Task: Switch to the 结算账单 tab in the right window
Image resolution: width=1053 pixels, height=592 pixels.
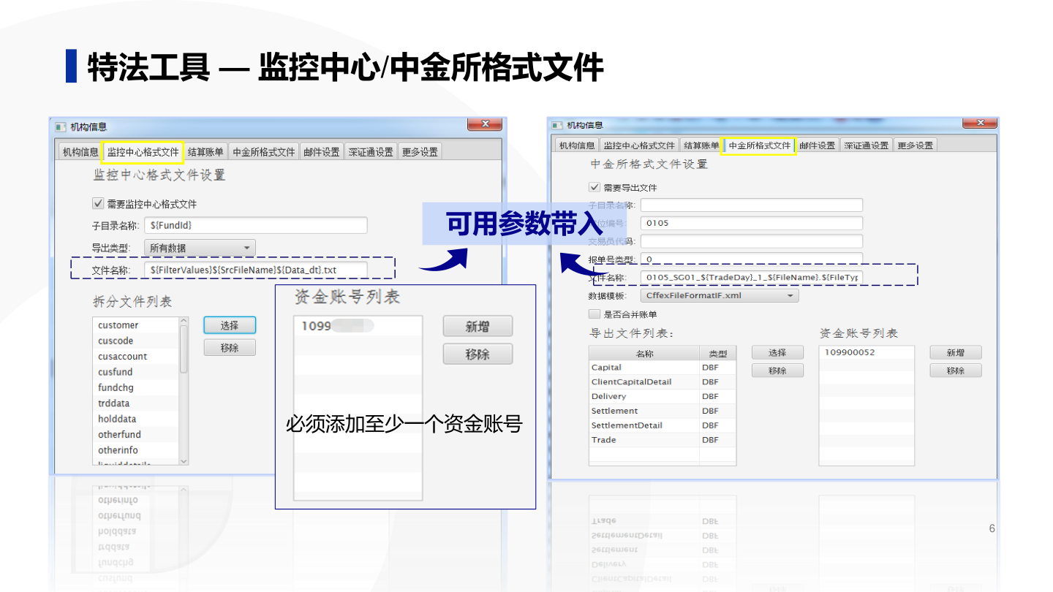Action: 701,145
